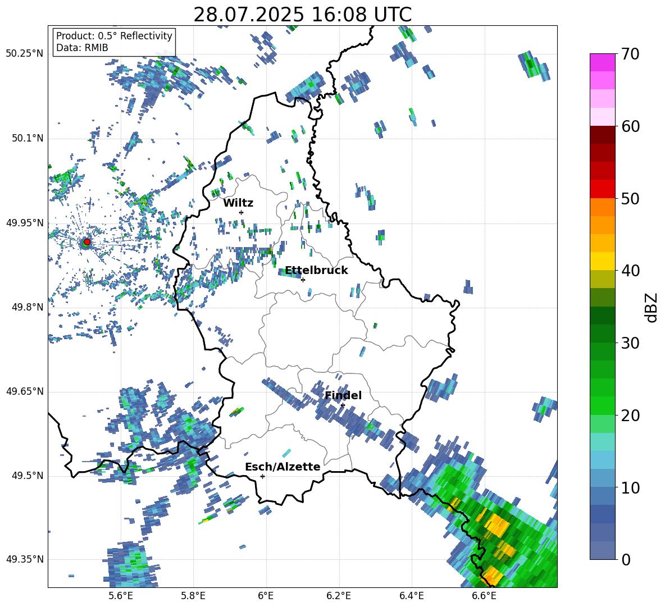This screenshot has height=607, width=665.
Task: Click the Esch/Alzette station cross marker
Action: (262, 476)
